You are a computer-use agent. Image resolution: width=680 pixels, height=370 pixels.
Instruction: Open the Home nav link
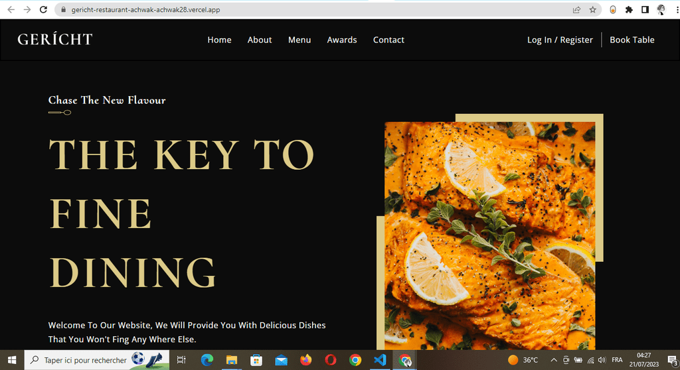tap(219, 40)
